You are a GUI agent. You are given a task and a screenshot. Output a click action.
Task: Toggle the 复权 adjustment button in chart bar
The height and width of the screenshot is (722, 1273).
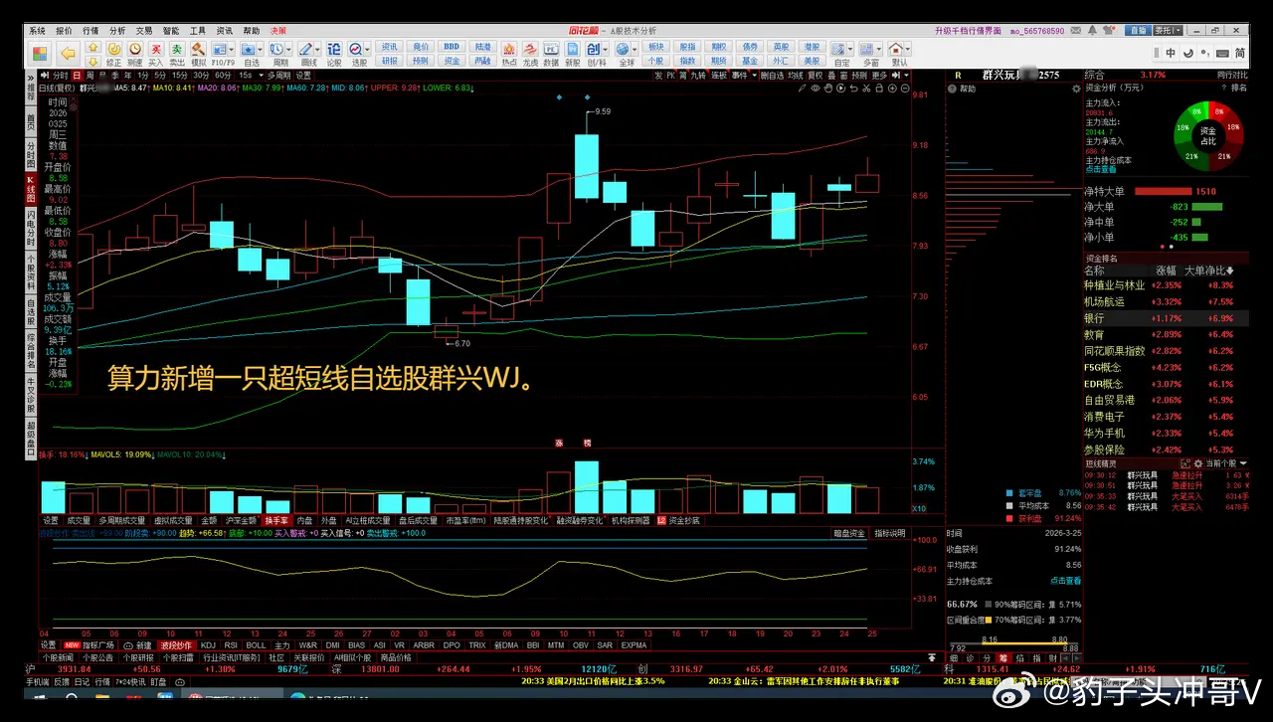815,75
